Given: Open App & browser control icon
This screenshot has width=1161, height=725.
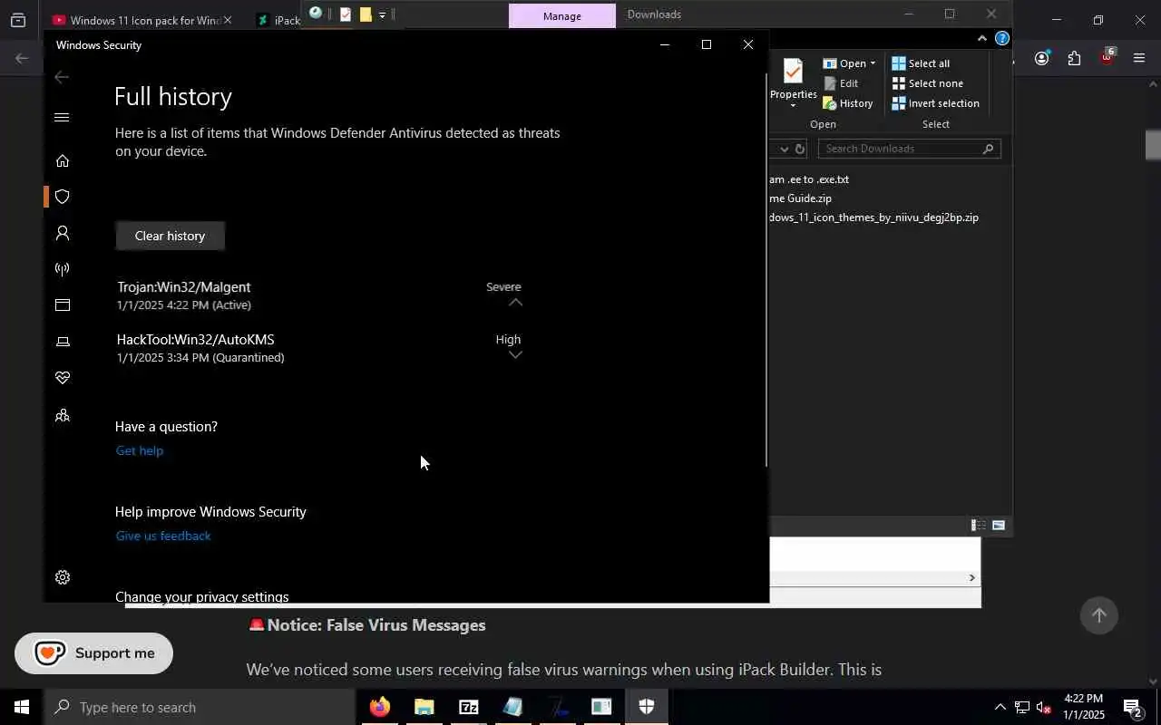Looking at the screenshot, I should tap(62, 305).
